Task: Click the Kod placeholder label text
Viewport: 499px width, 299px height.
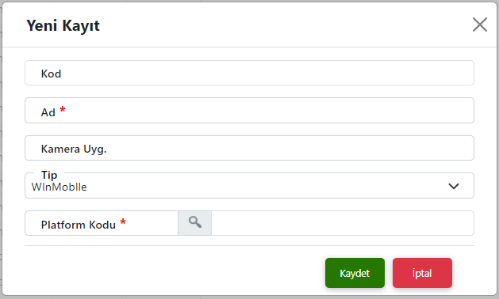Action: coord(51,74)
